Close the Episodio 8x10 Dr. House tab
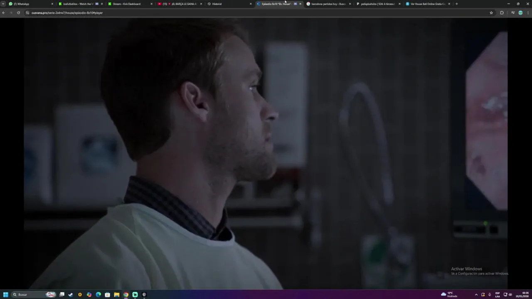 300,4
